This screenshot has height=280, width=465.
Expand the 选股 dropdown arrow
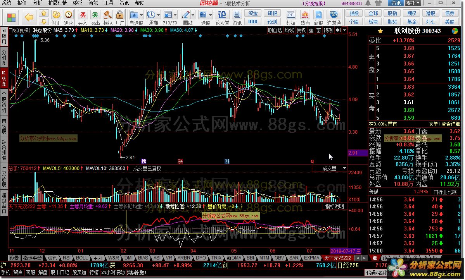pyautogui.click(x=210, y=14)
